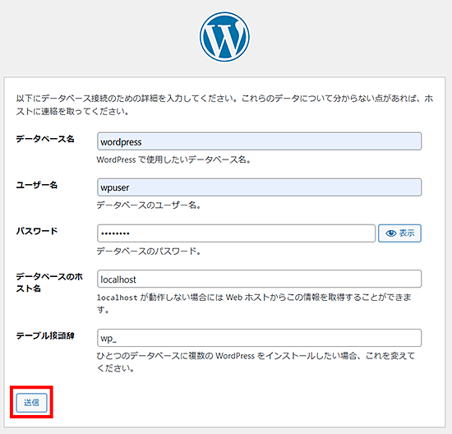This screenshot has height=434, width=452.
Task: Focus the ユーザー名 field containing wpuser
Action: click(x=259, y=187)
